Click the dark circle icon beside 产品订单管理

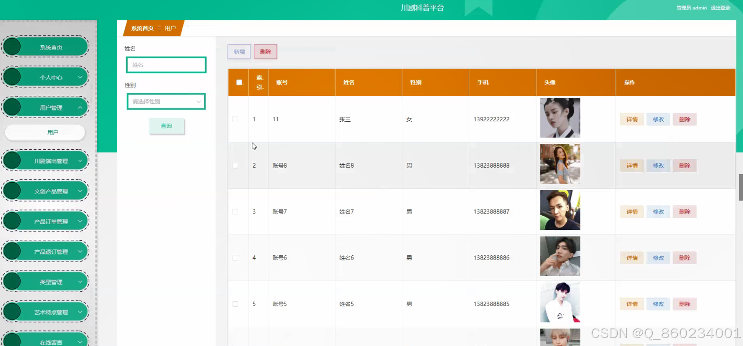[12, 221]
